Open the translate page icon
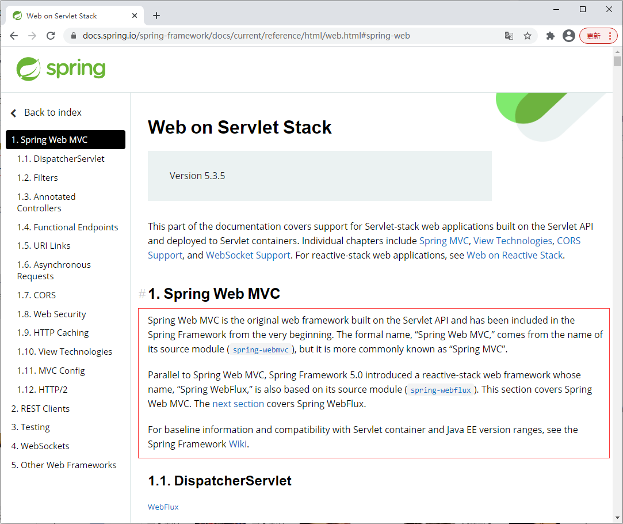The height and width of the screenshot is (524, 623). pos(509,36)
